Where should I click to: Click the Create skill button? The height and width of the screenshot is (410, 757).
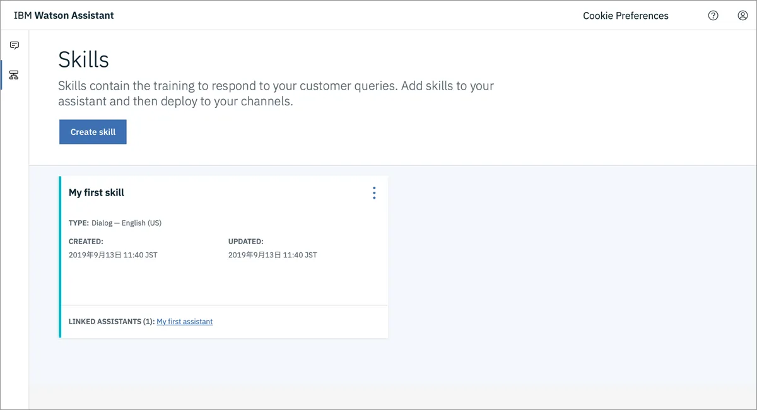pyautogui.click(x=93, y=132)
